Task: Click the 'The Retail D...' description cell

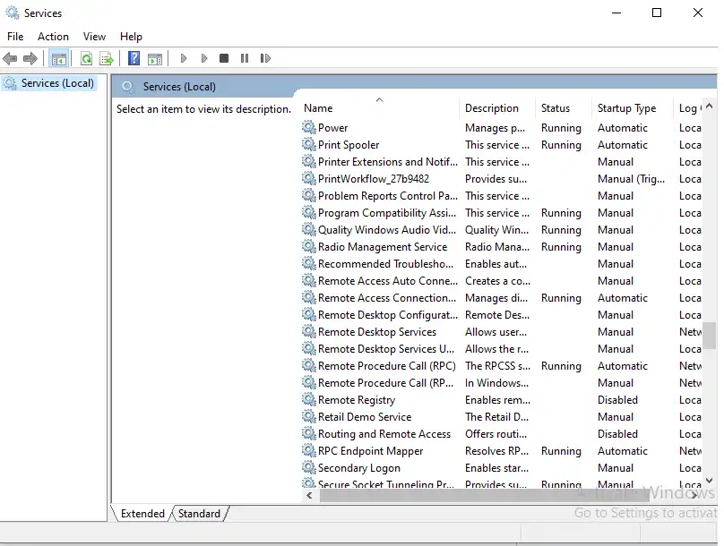Action: pyautogui.click(x=496, y=417)
